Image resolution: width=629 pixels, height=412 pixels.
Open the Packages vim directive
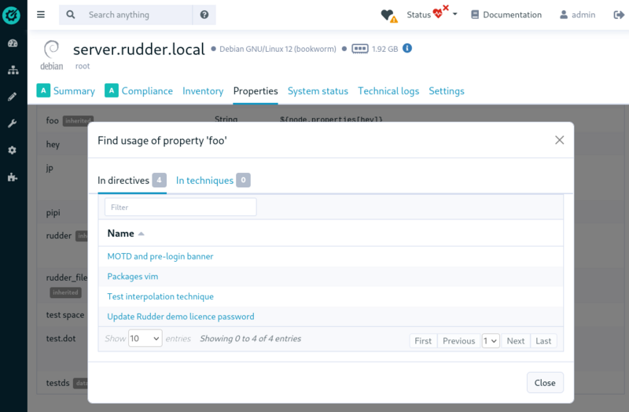coord(132,277)
